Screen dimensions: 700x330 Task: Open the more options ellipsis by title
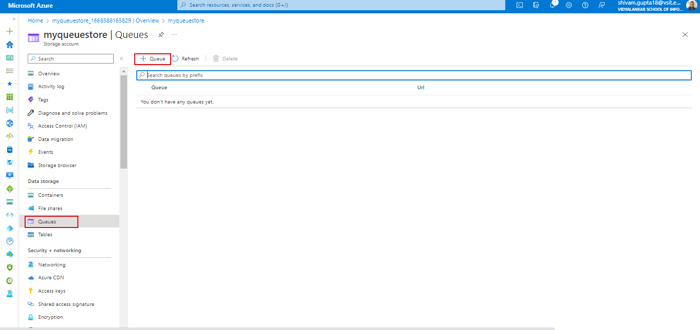click(x=174, y=35)
